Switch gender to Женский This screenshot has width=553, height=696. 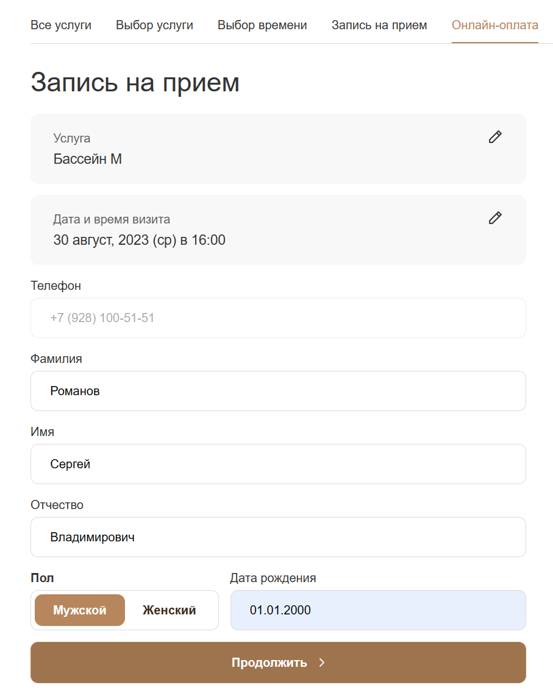(169, 610)
